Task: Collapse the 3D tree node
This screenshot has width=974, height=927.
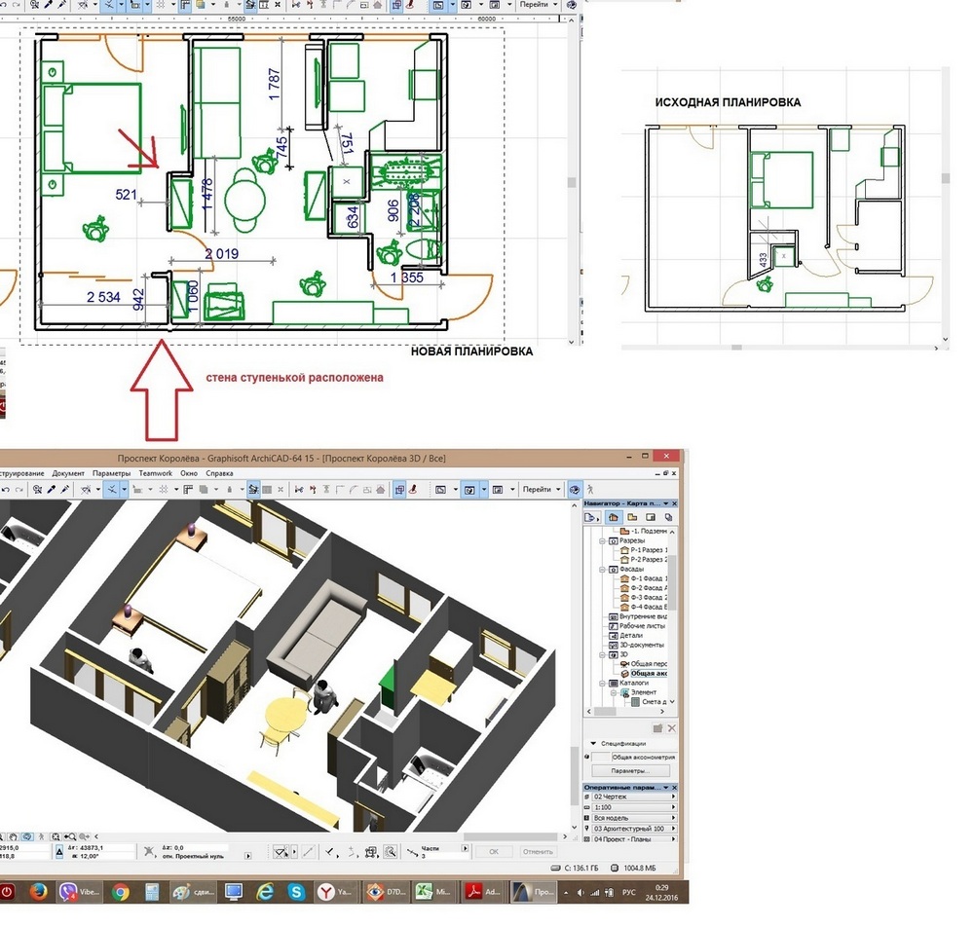Action: (602, 654)
